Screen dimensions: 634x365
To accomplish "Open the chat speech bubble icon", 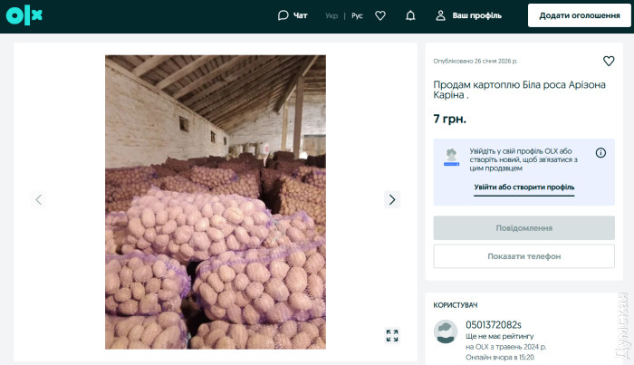I will tap(283, 15).
